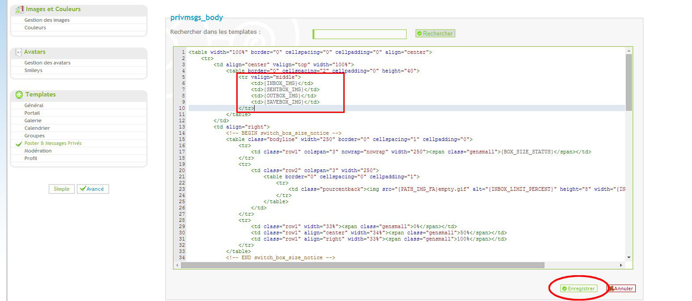
Task: Cancel editing with Annuler
Action: point(621,289)
